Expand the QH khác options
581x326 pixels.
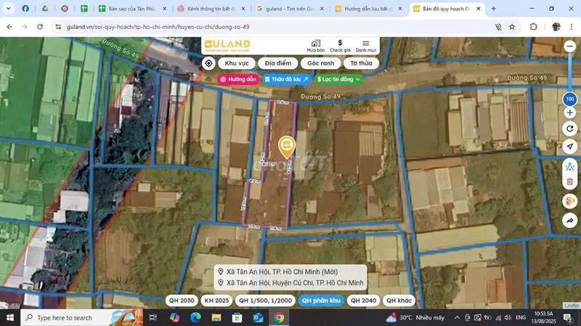[x=399, y=300]
